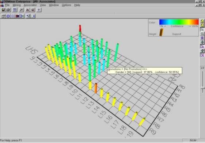
Task: Open the Window menu
Action: [x=54, y=5]
